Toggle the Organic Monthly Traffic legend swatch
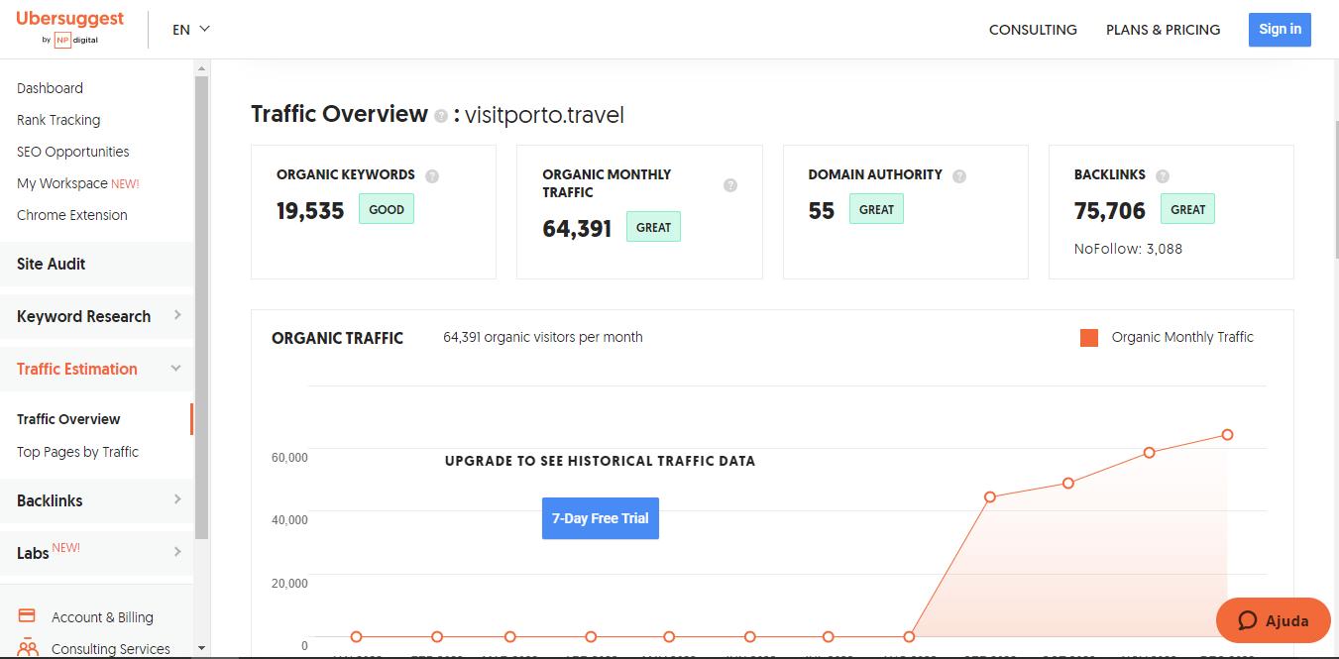Screen dimensions: 1339x659 [1089, 338]
